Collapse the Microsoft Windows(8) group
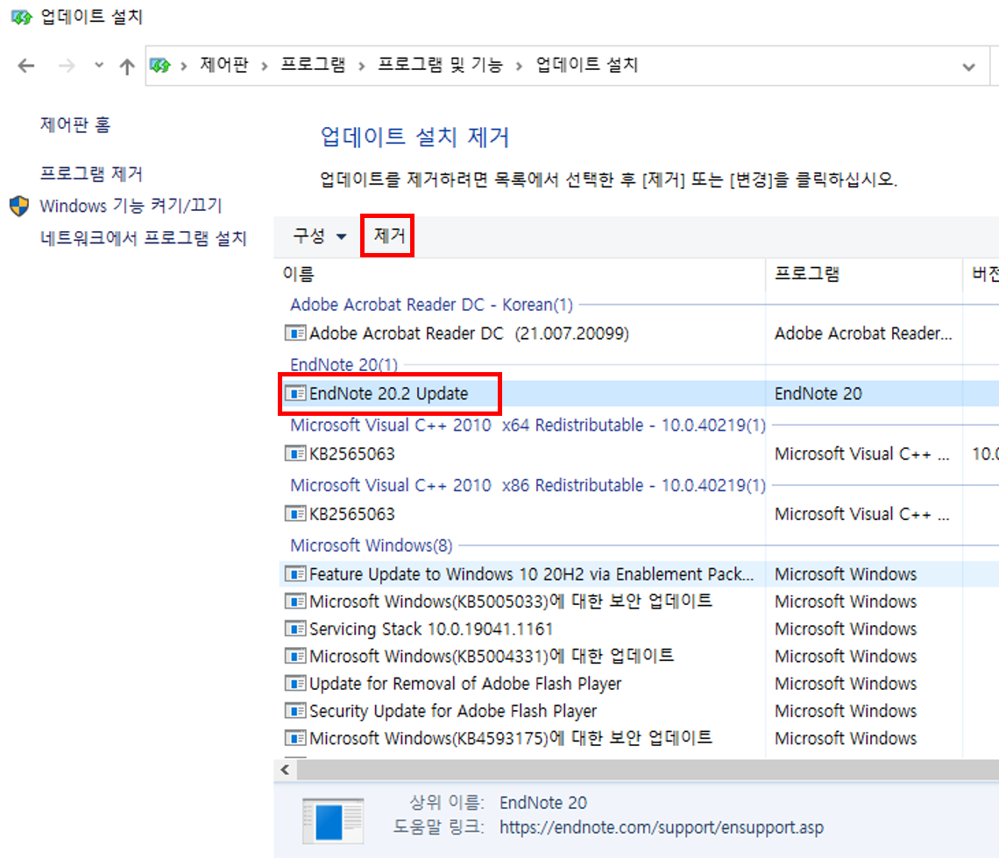The image size is (999, 858). tap(372, 545)
